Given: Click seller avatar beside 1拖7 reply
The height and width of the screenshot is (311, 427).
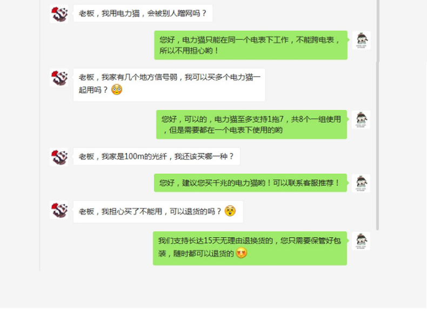Looking at the screenshot, I should coord(361,120).
